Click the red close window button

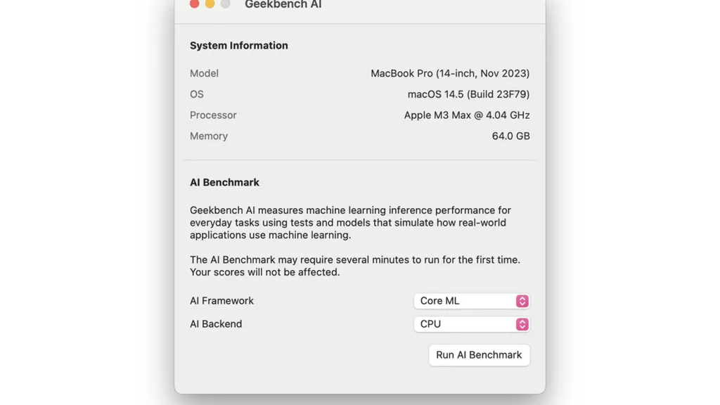click(x=194, y=4)
